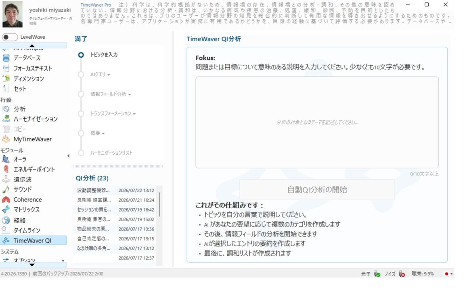Open the 遺伝波 module icon
The height and width of the screenshot is (290, 465).
click(x=6, y=179)
